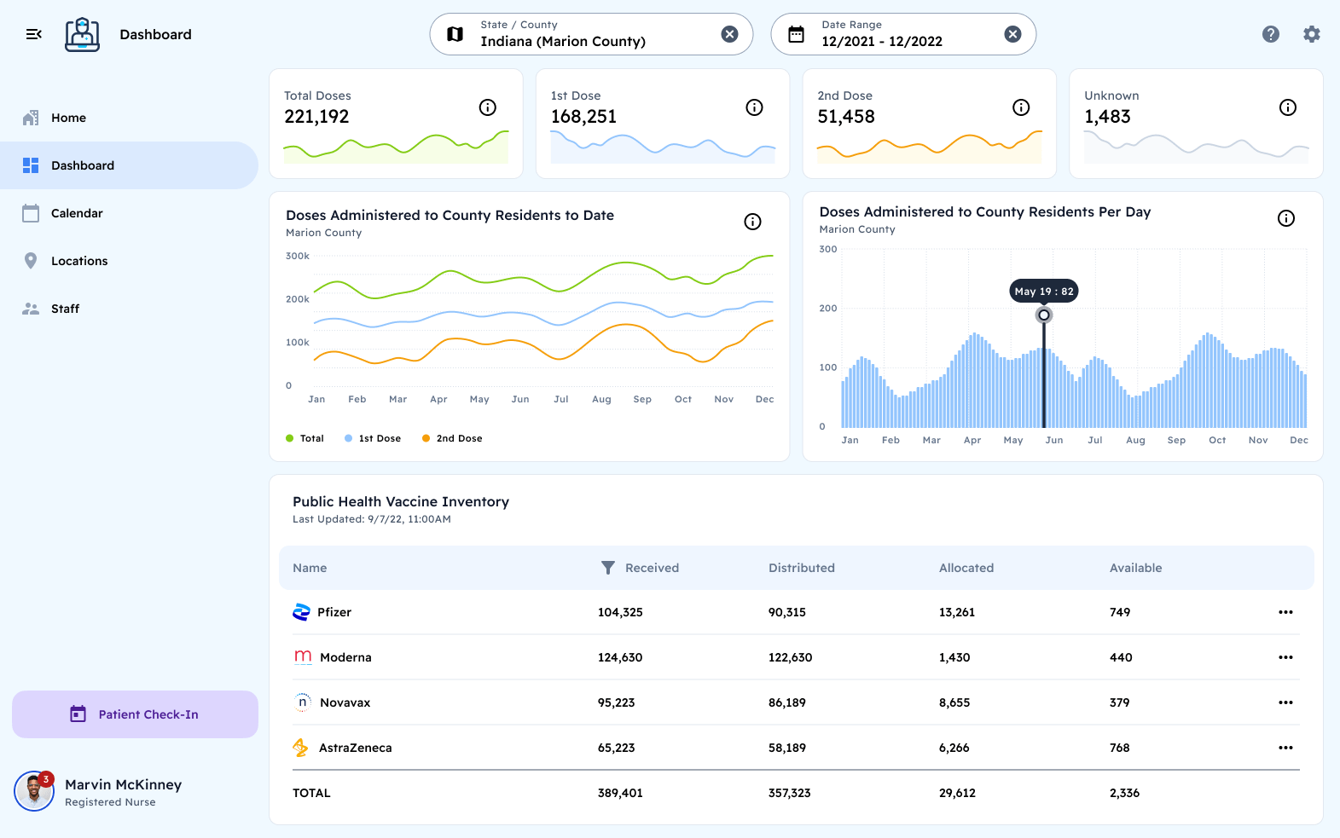Clear the State / County filter
The height and width of the screenshot is (838, 1340).
[729, 34]
